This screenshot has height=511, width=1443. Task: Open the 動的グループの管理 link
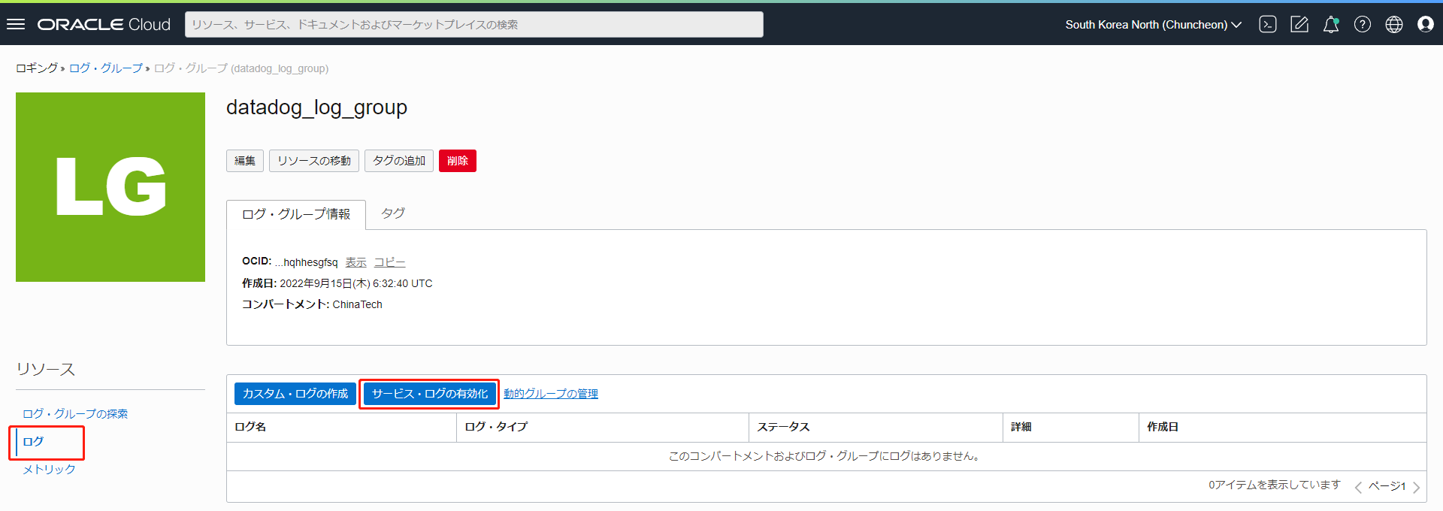[551, 394]
